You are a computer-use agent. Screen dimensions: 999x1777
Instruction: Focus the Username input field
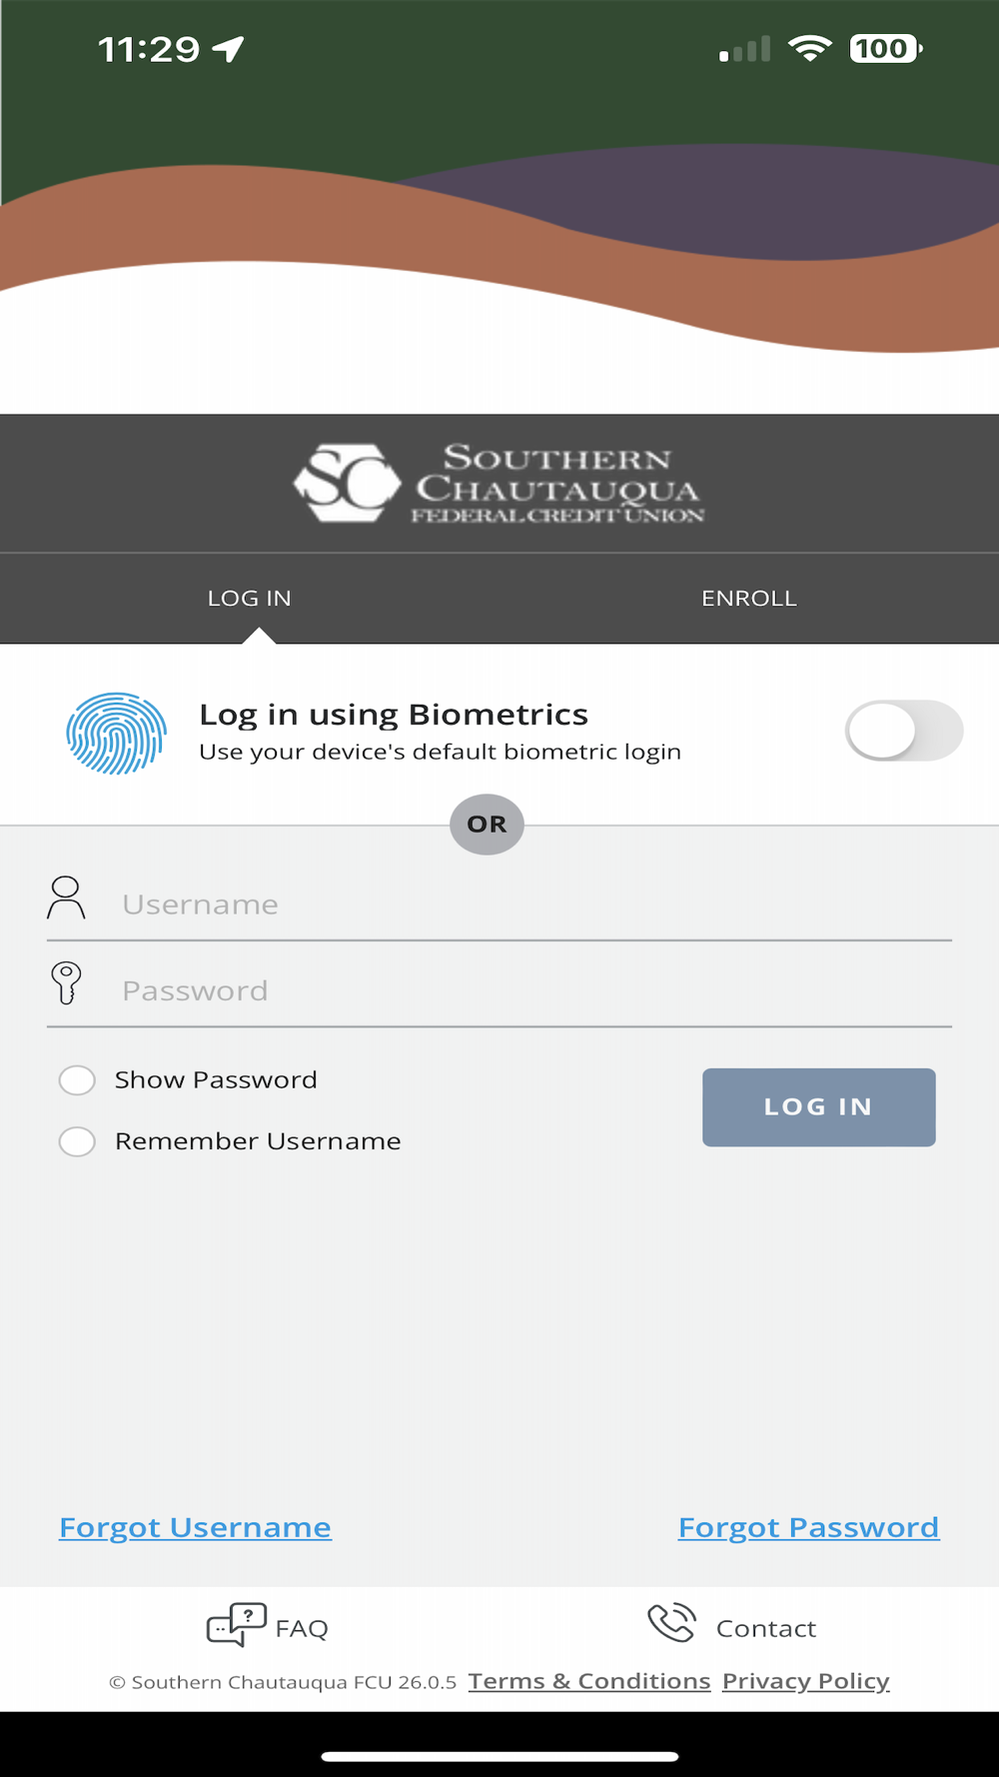[529, 904]
